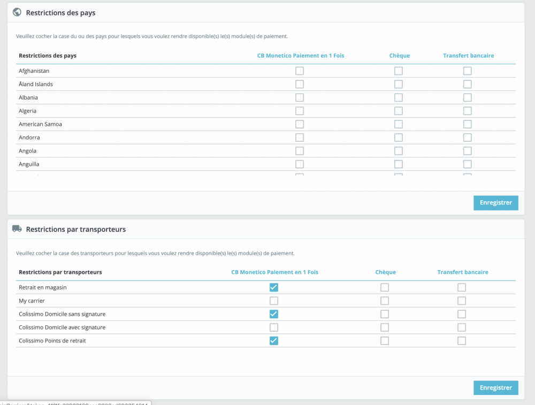This screenshot has width=535, height=405.
Task: Enable CB Monetico for Colissimo Domicile avec signature
Action: tap(273, 327)
